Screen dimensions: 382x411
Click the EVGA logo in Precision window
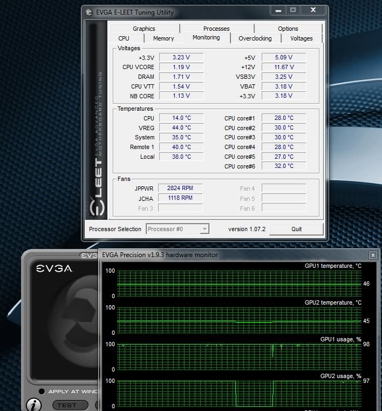click(x=54, y=268)
